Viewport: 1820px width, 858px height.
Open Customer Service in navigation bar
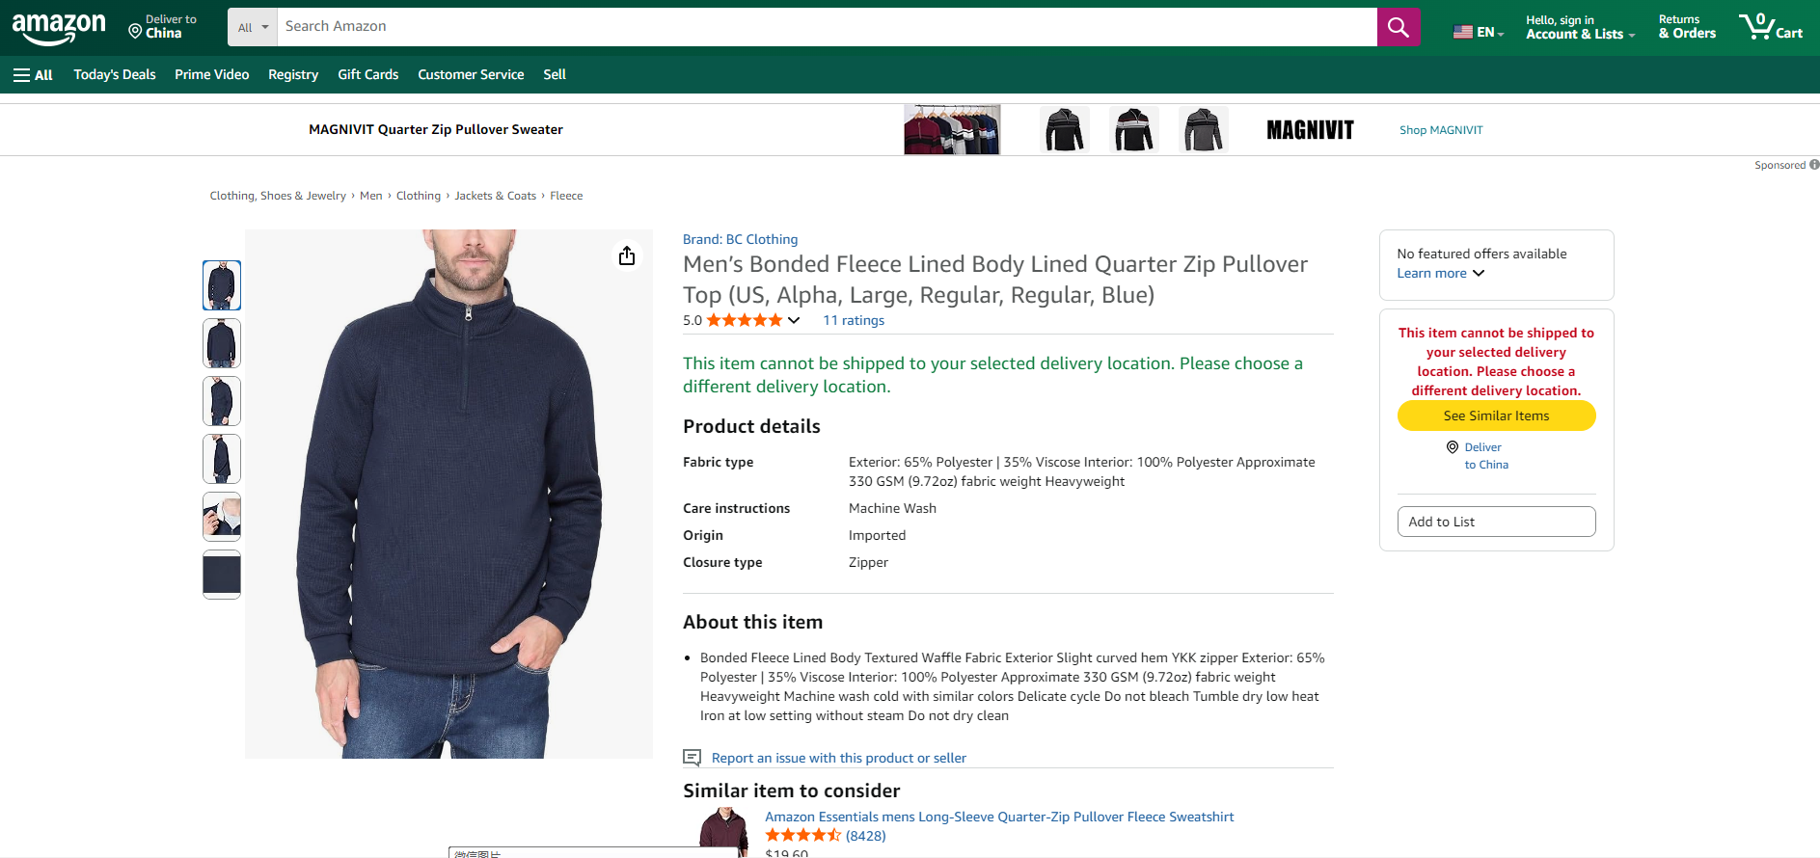pyautogui.click(x=471, y=75)
